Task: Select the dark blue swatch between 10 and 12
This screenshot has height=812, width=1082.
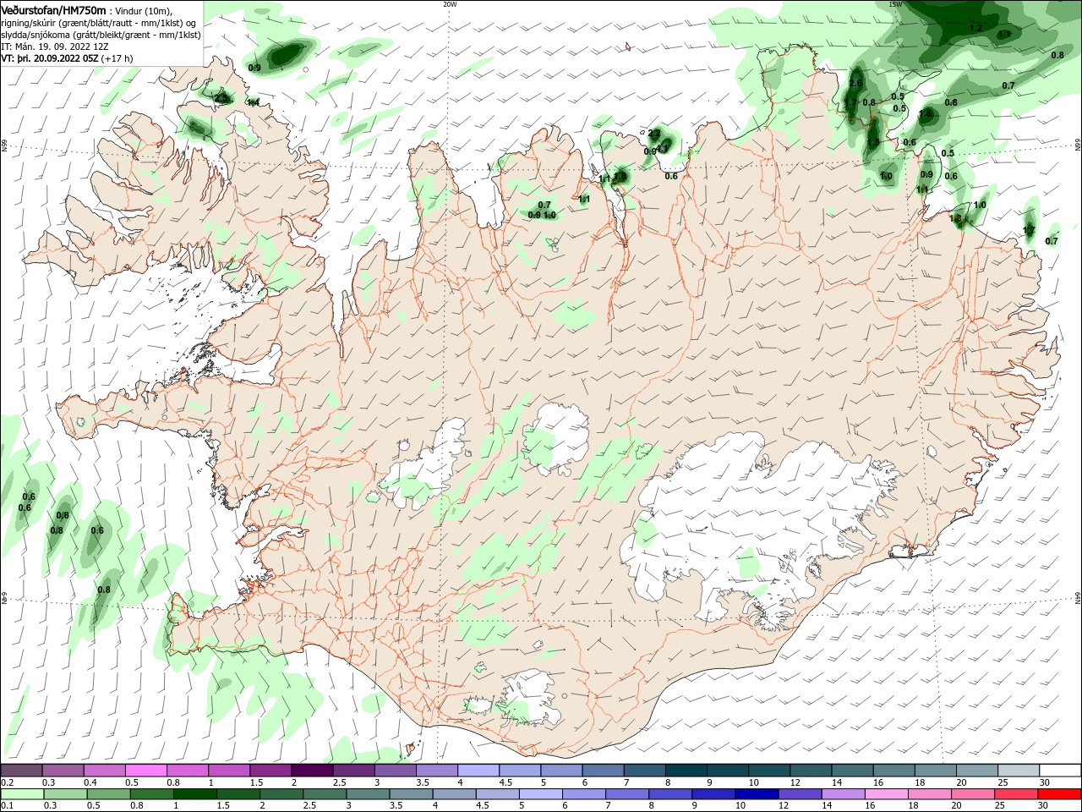Action: click(755, 794)
